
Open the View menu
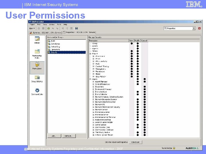pyautogui.click(x=45, y=25)
